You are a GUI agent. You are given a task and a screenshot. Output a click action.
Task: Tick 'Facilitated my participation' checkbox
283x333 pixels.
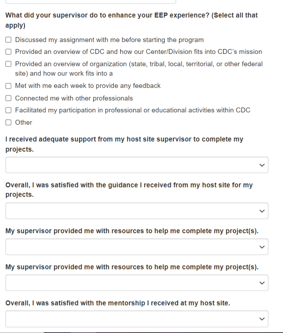click(x=8, y=110)
